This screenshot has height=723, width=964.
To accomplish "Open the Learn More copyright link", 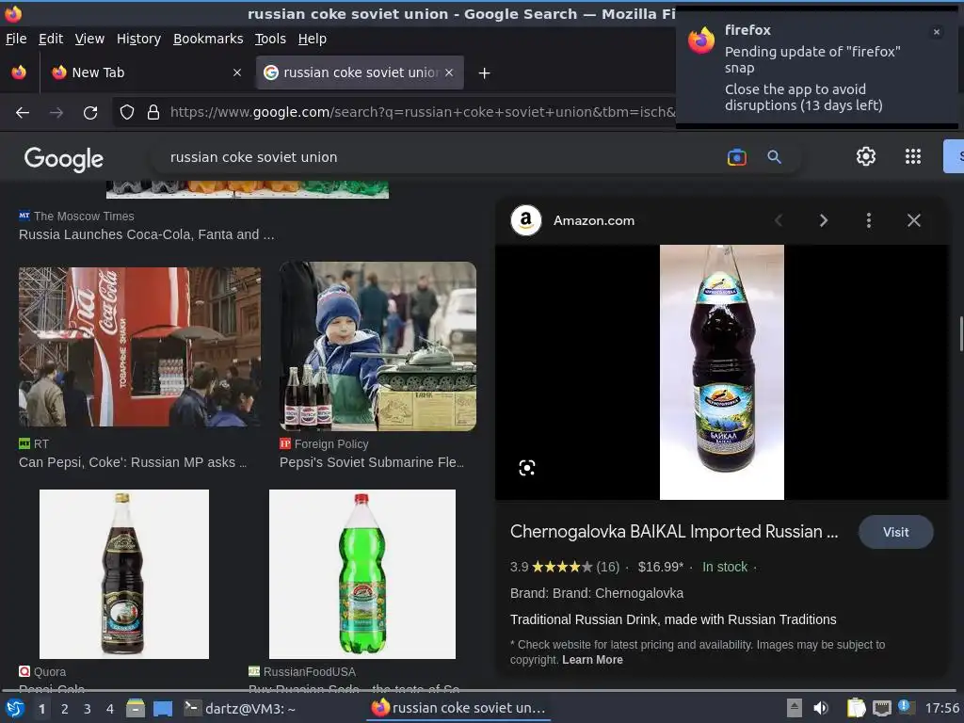I will [x=592, y=660].
